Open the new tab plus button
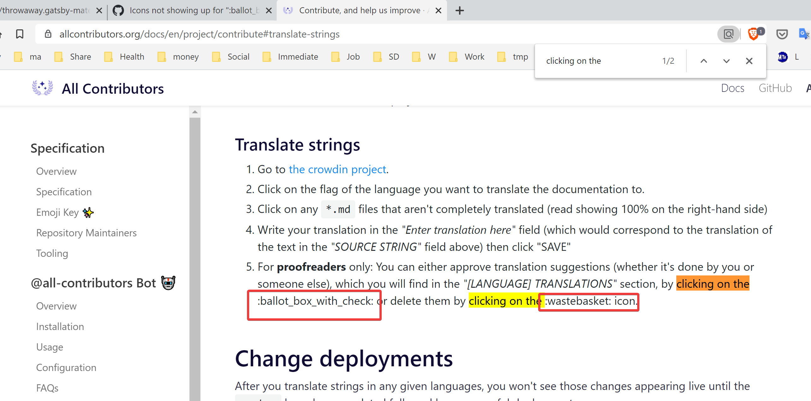The height and width of the screenshot is (401, 811). (x=460, y=10)
